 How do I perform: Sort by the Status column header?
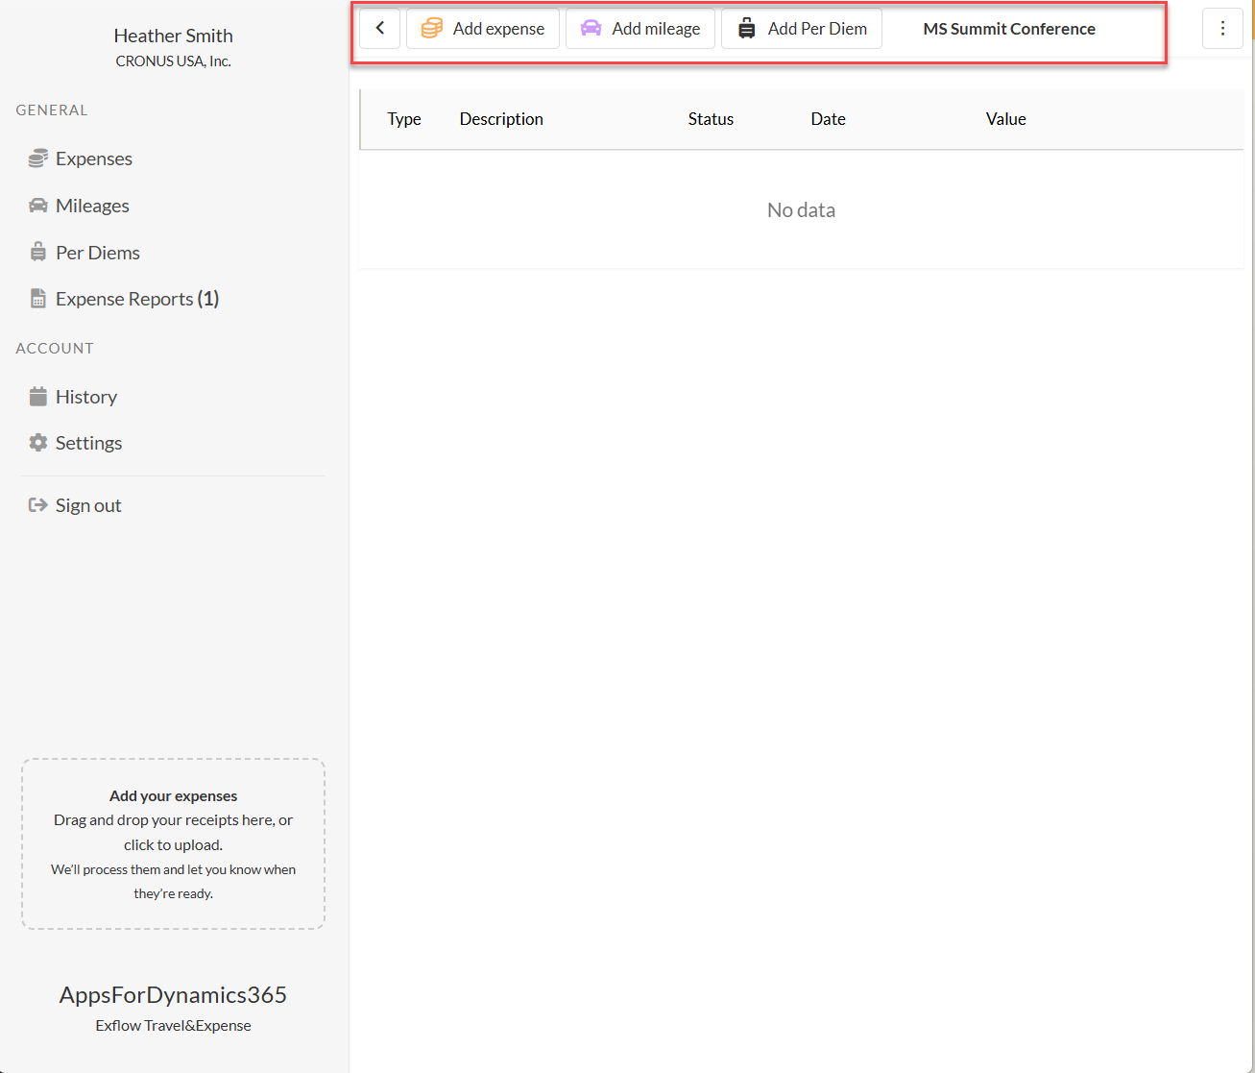711,119
